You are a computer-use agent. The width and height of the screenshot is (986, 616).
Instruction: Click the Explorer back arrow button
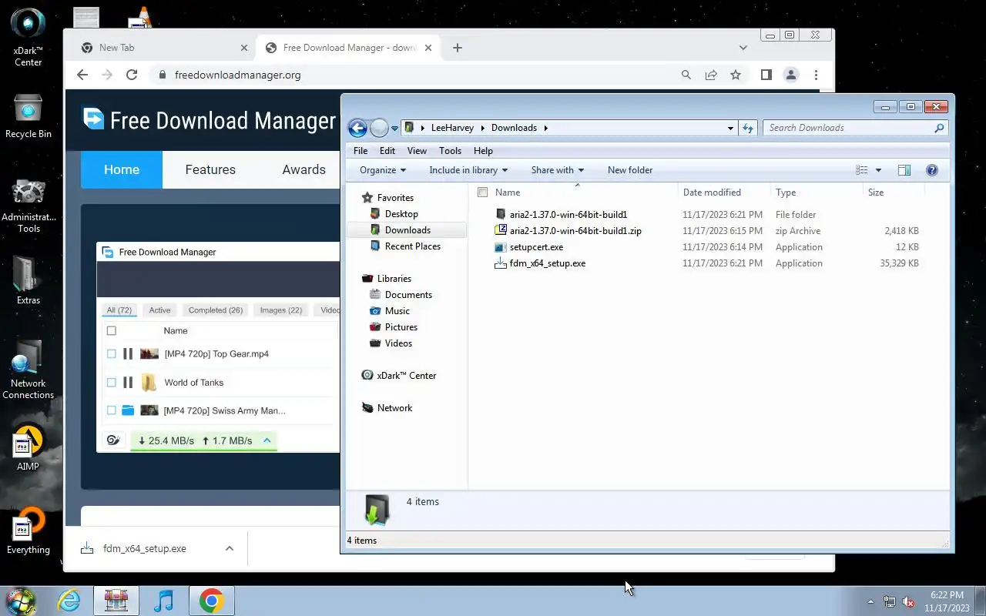click(x=357, y=128)
